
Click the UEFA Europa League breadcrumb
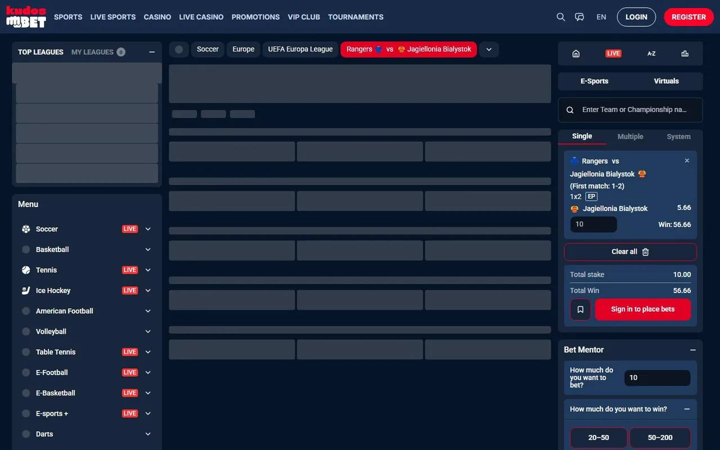(300, 49)
